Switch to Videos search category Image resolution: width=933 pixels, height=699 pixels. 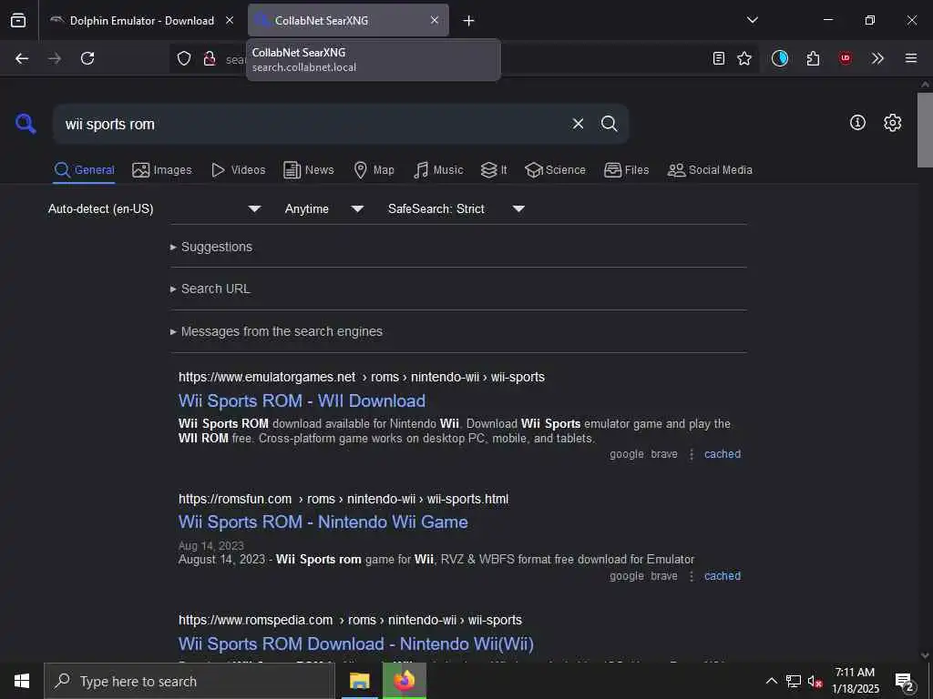point(239,170)
